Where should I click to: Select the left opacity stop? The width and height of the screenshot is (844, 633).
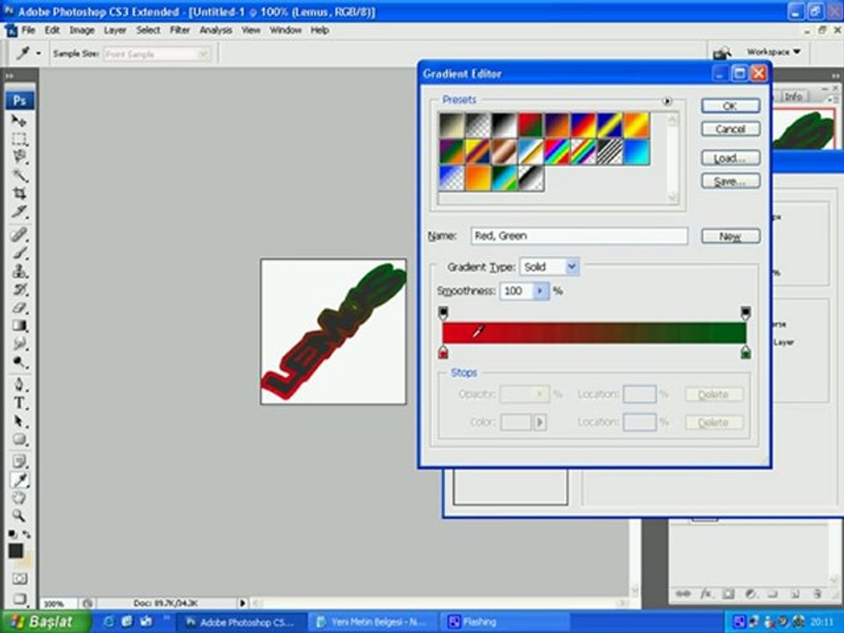(443, 313)
